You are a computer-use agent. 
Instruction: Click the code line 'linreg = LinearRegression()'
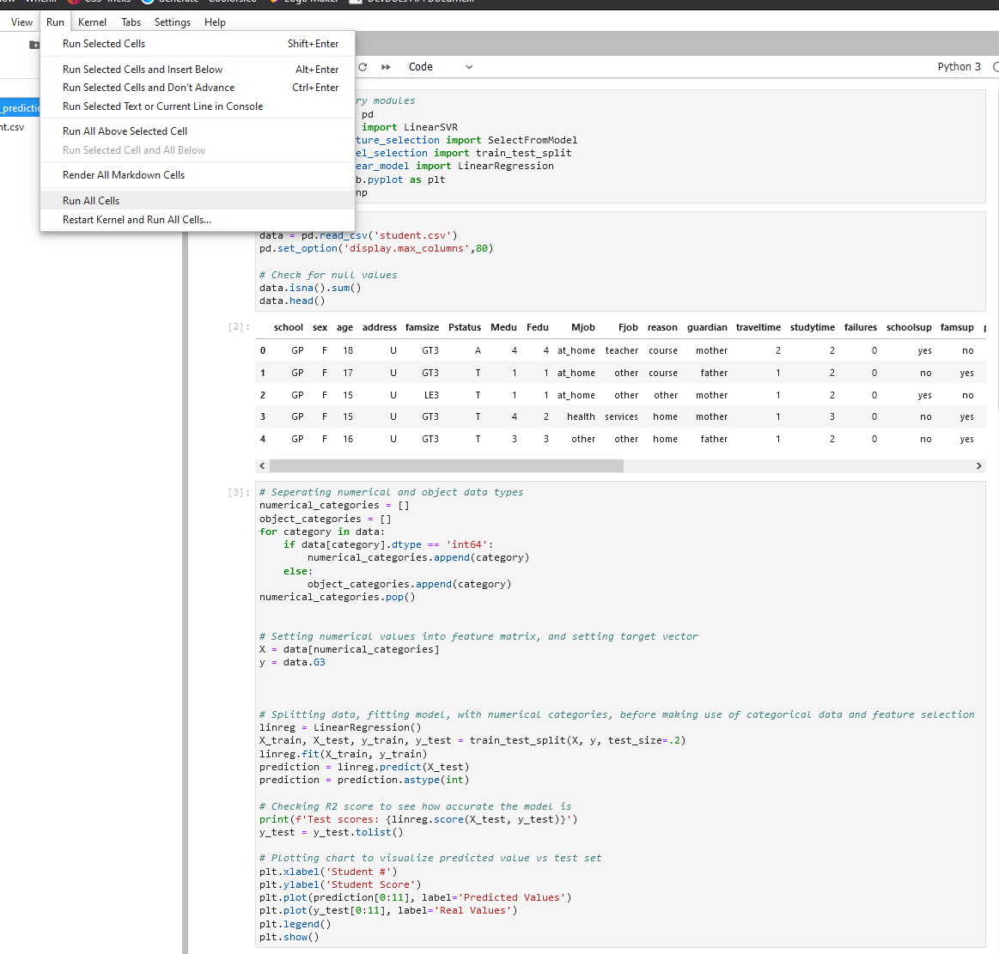[x=340, y=728]
